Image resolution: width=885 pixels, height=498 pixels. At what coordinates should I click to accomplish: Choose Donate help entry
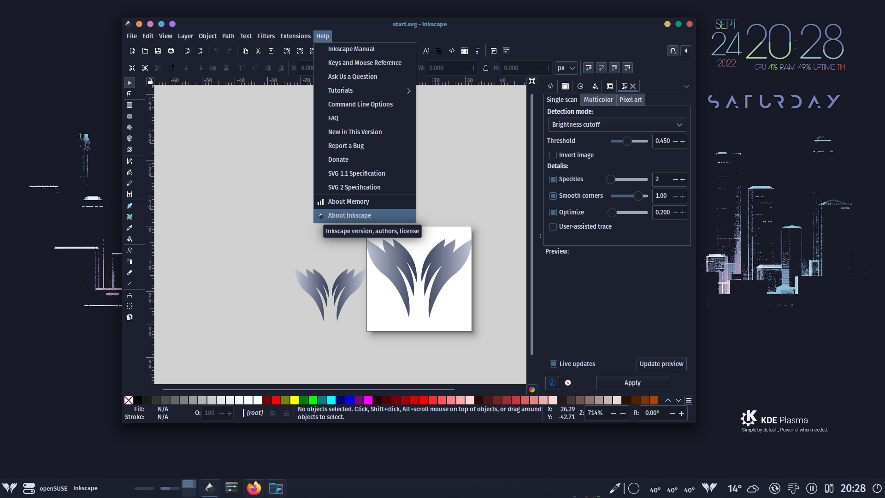click(365, 160)
